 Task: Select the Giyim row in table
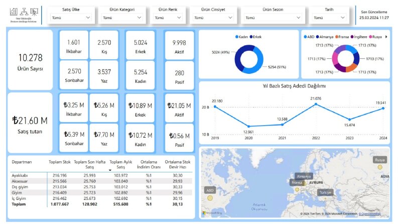click(x=101, y=193)
